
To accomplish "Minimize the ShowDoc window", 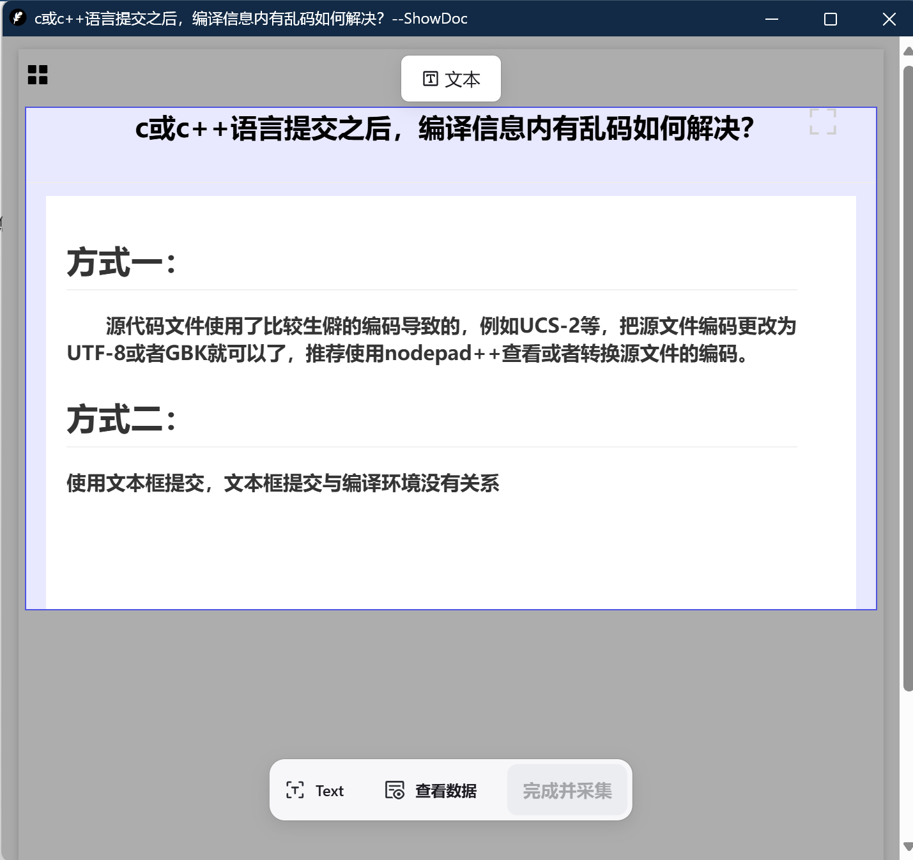I will click(772, 19).
